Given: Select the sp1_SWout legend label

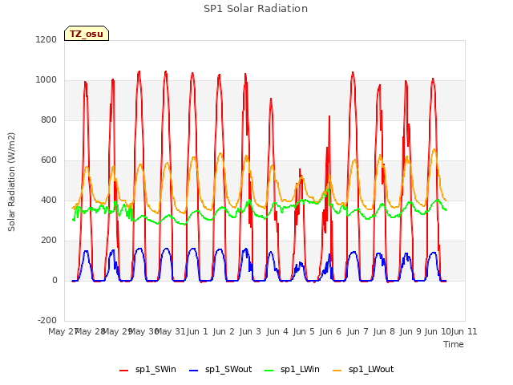Looking at the screenshot, I should (228, 369).
